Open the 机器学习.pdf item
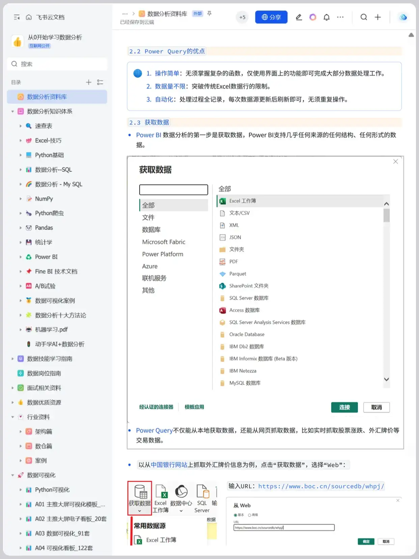The image size is (419, 559). point(51,330)
